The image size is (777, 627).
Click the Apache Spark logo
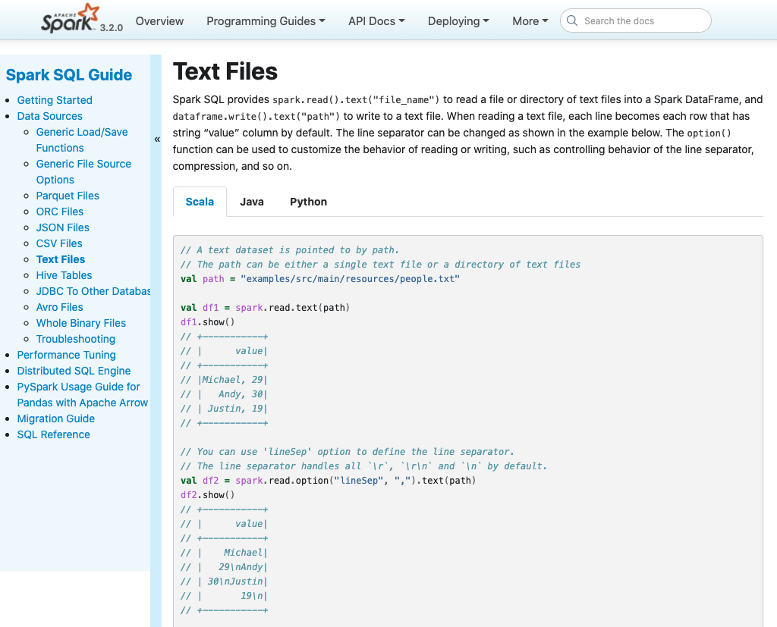(70, 19)
